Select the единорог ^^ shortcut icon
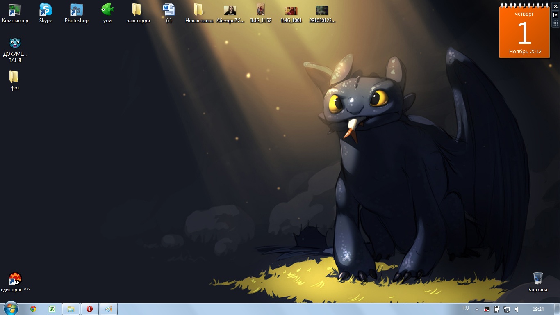 (15, 282)
